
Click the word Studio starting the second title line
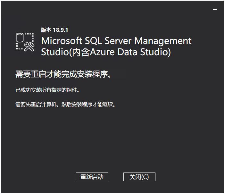tap(53, 52)
